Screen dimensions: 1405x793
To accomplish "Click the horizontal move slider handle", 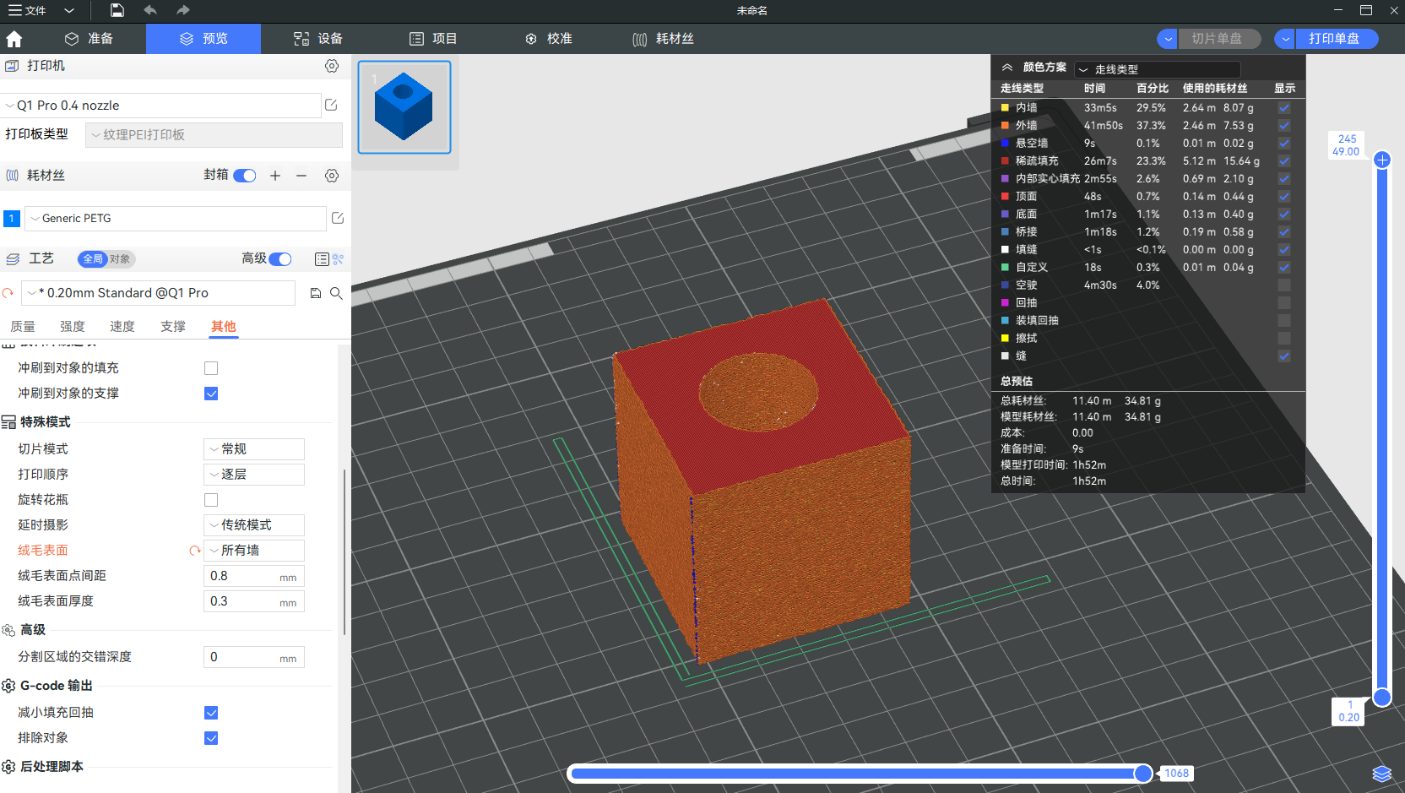I will (x=1142, y=774).
